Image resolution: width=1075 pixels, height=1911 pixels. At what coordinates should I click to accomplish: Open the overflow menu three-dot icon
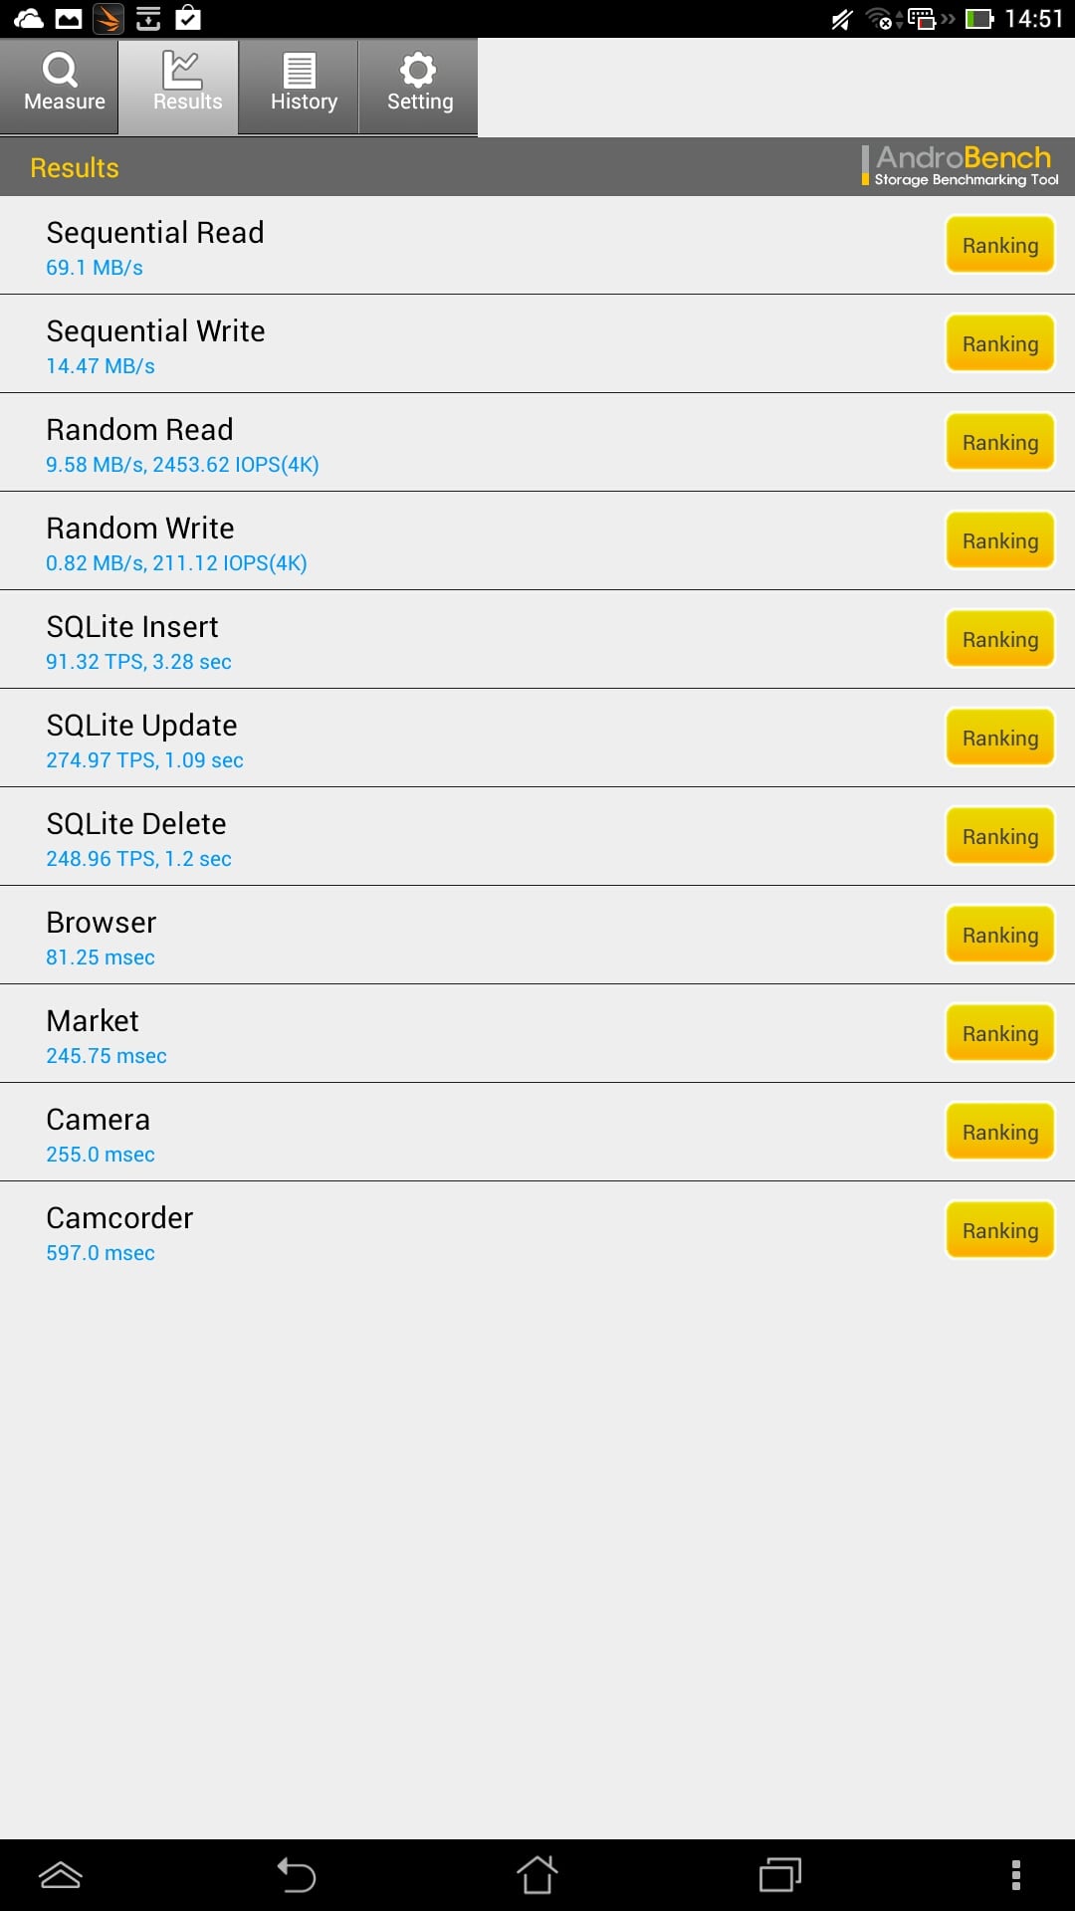(x=1015, y=1875)
